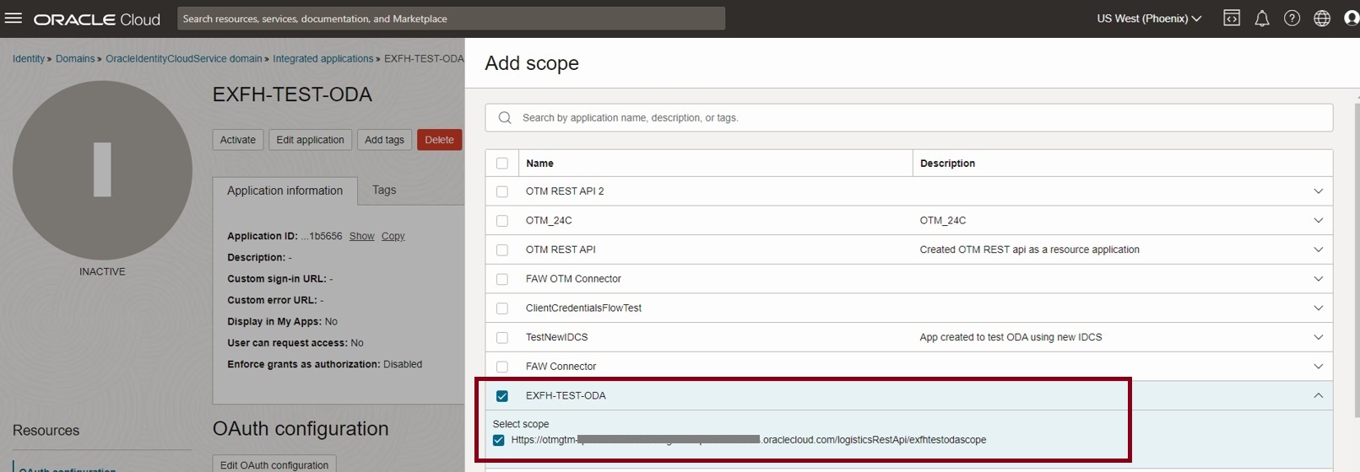Tick the checkbox in the Created OTM REST api row

click(x=502, y=249)
